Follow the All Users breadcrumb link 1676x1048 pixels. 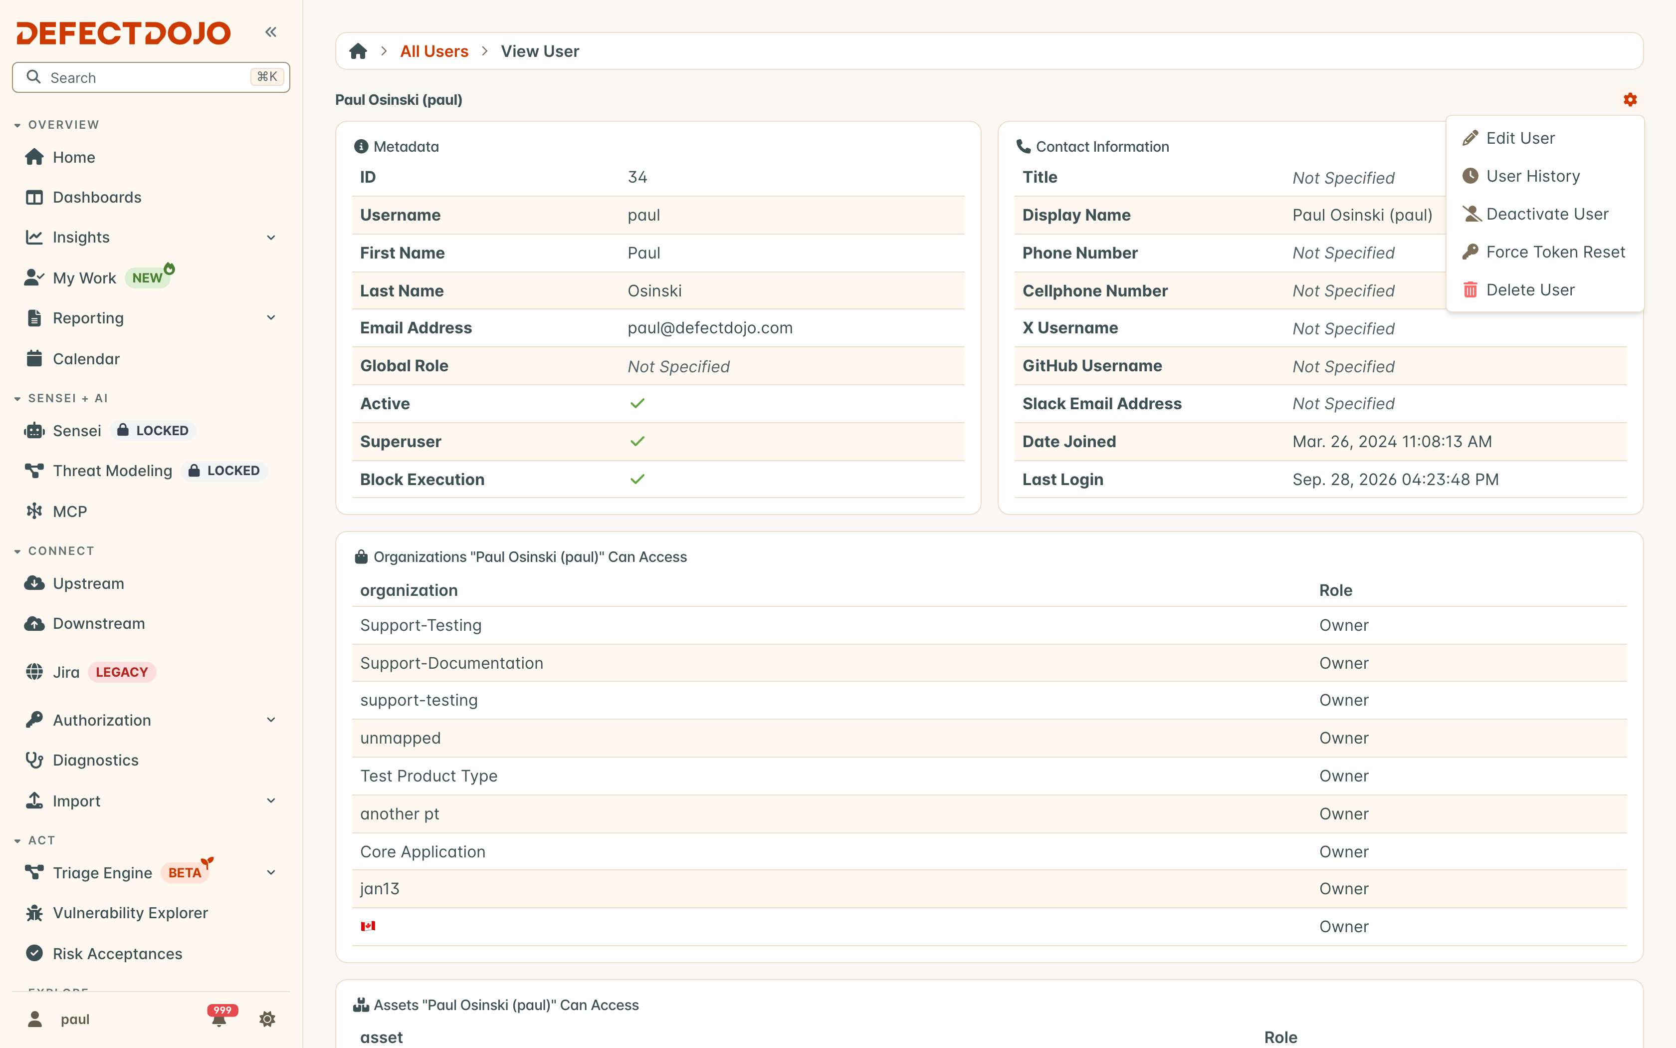[x=434, y=51]
